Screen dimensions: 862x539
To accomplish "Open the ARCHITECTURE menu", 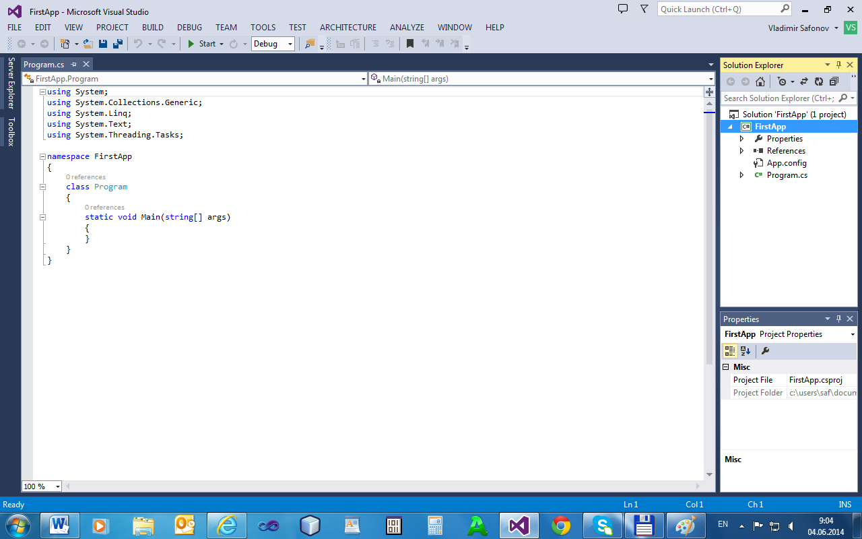I will [x=348, y=28].
